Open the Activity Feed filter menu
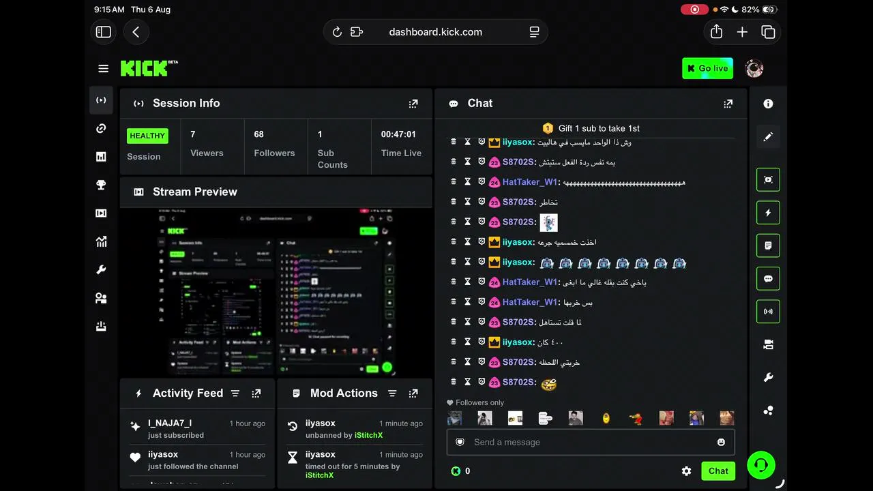 [x=235, y=393]
